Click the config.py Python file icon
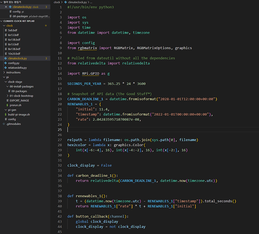 (6, 63)
